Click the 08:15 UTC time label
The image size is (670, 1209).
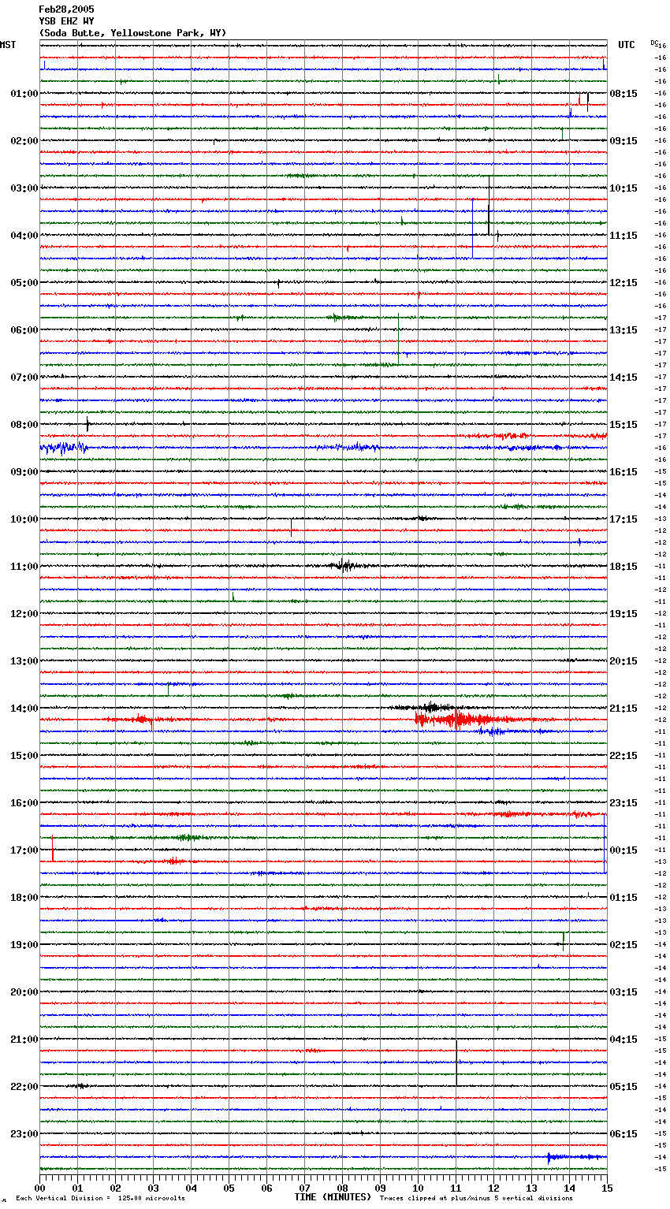point(623,94)
